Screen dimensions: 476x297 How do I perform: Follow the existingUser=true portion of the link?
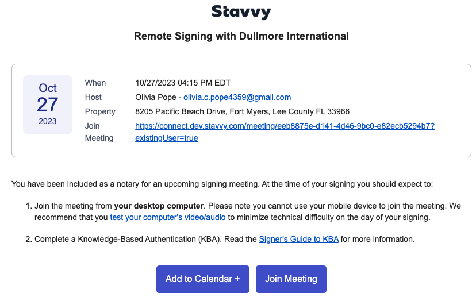[166, 138]
